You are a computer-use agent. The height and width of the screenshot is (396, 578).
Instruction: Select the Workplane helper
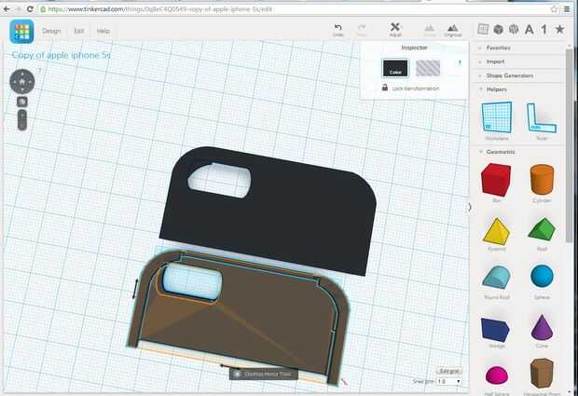coord(497,118)
